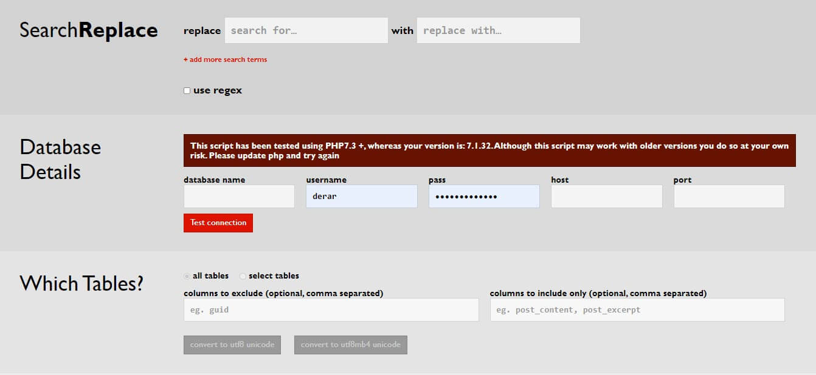Viewport: 816px width, 375px height.
Task: Click the SearchReplace title heading
Action: [x=89, y=30]
